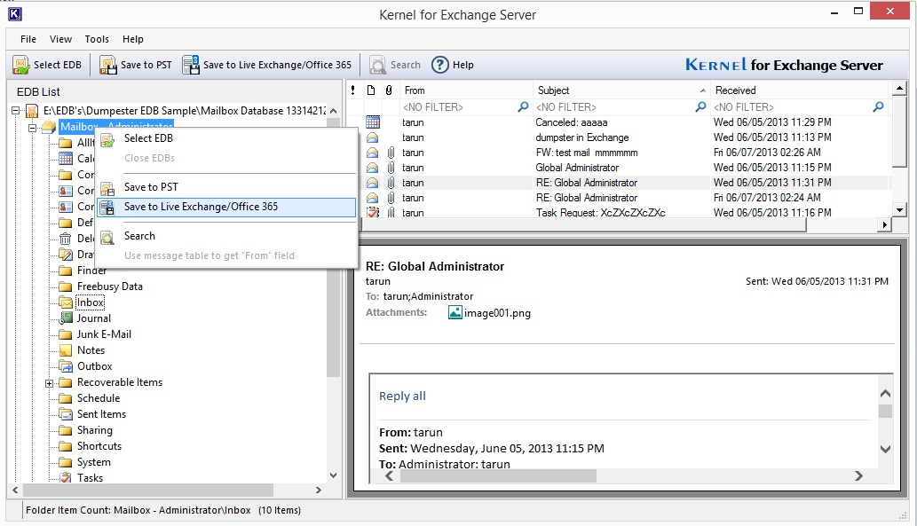917x526 pixels.
Task: Open the Tools menu
Action: click(97, 39)
